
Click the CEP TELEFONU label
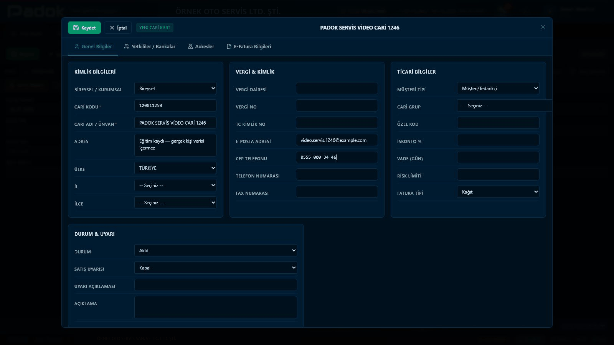point(251,159)
